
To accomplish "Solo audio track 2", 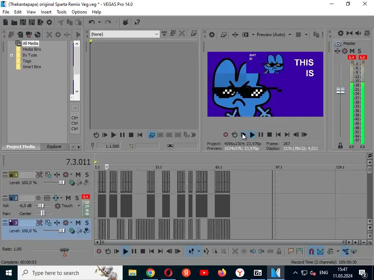I will [x=77, y=198].
